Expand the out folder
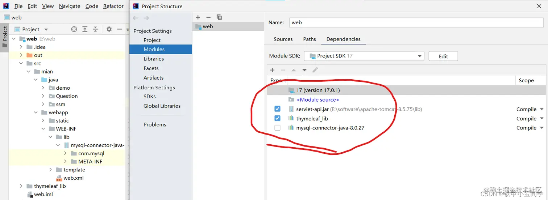The width and height of the screenshot is (548, 200). [21, 55]
